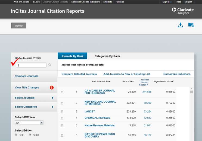202x141 pixels.
Task: Select the Chemical Reviews row checkbox
Action: (62, 118)
